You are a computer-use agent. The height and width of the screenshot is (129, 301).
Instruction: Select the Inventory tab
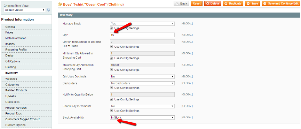[x=26, y=73]
